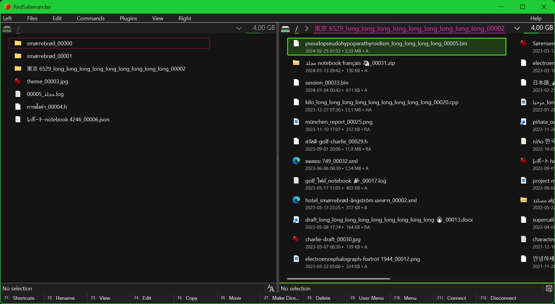Click PNG icon of münchen_report_00025.png

click(x=296, y=122)
